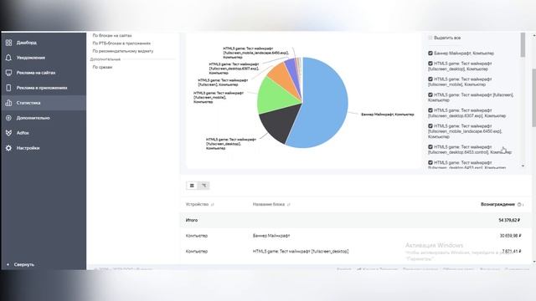Click the page vertical scrollbar thumb
This screenshot has height=301, width=536.
click(534, 98)
